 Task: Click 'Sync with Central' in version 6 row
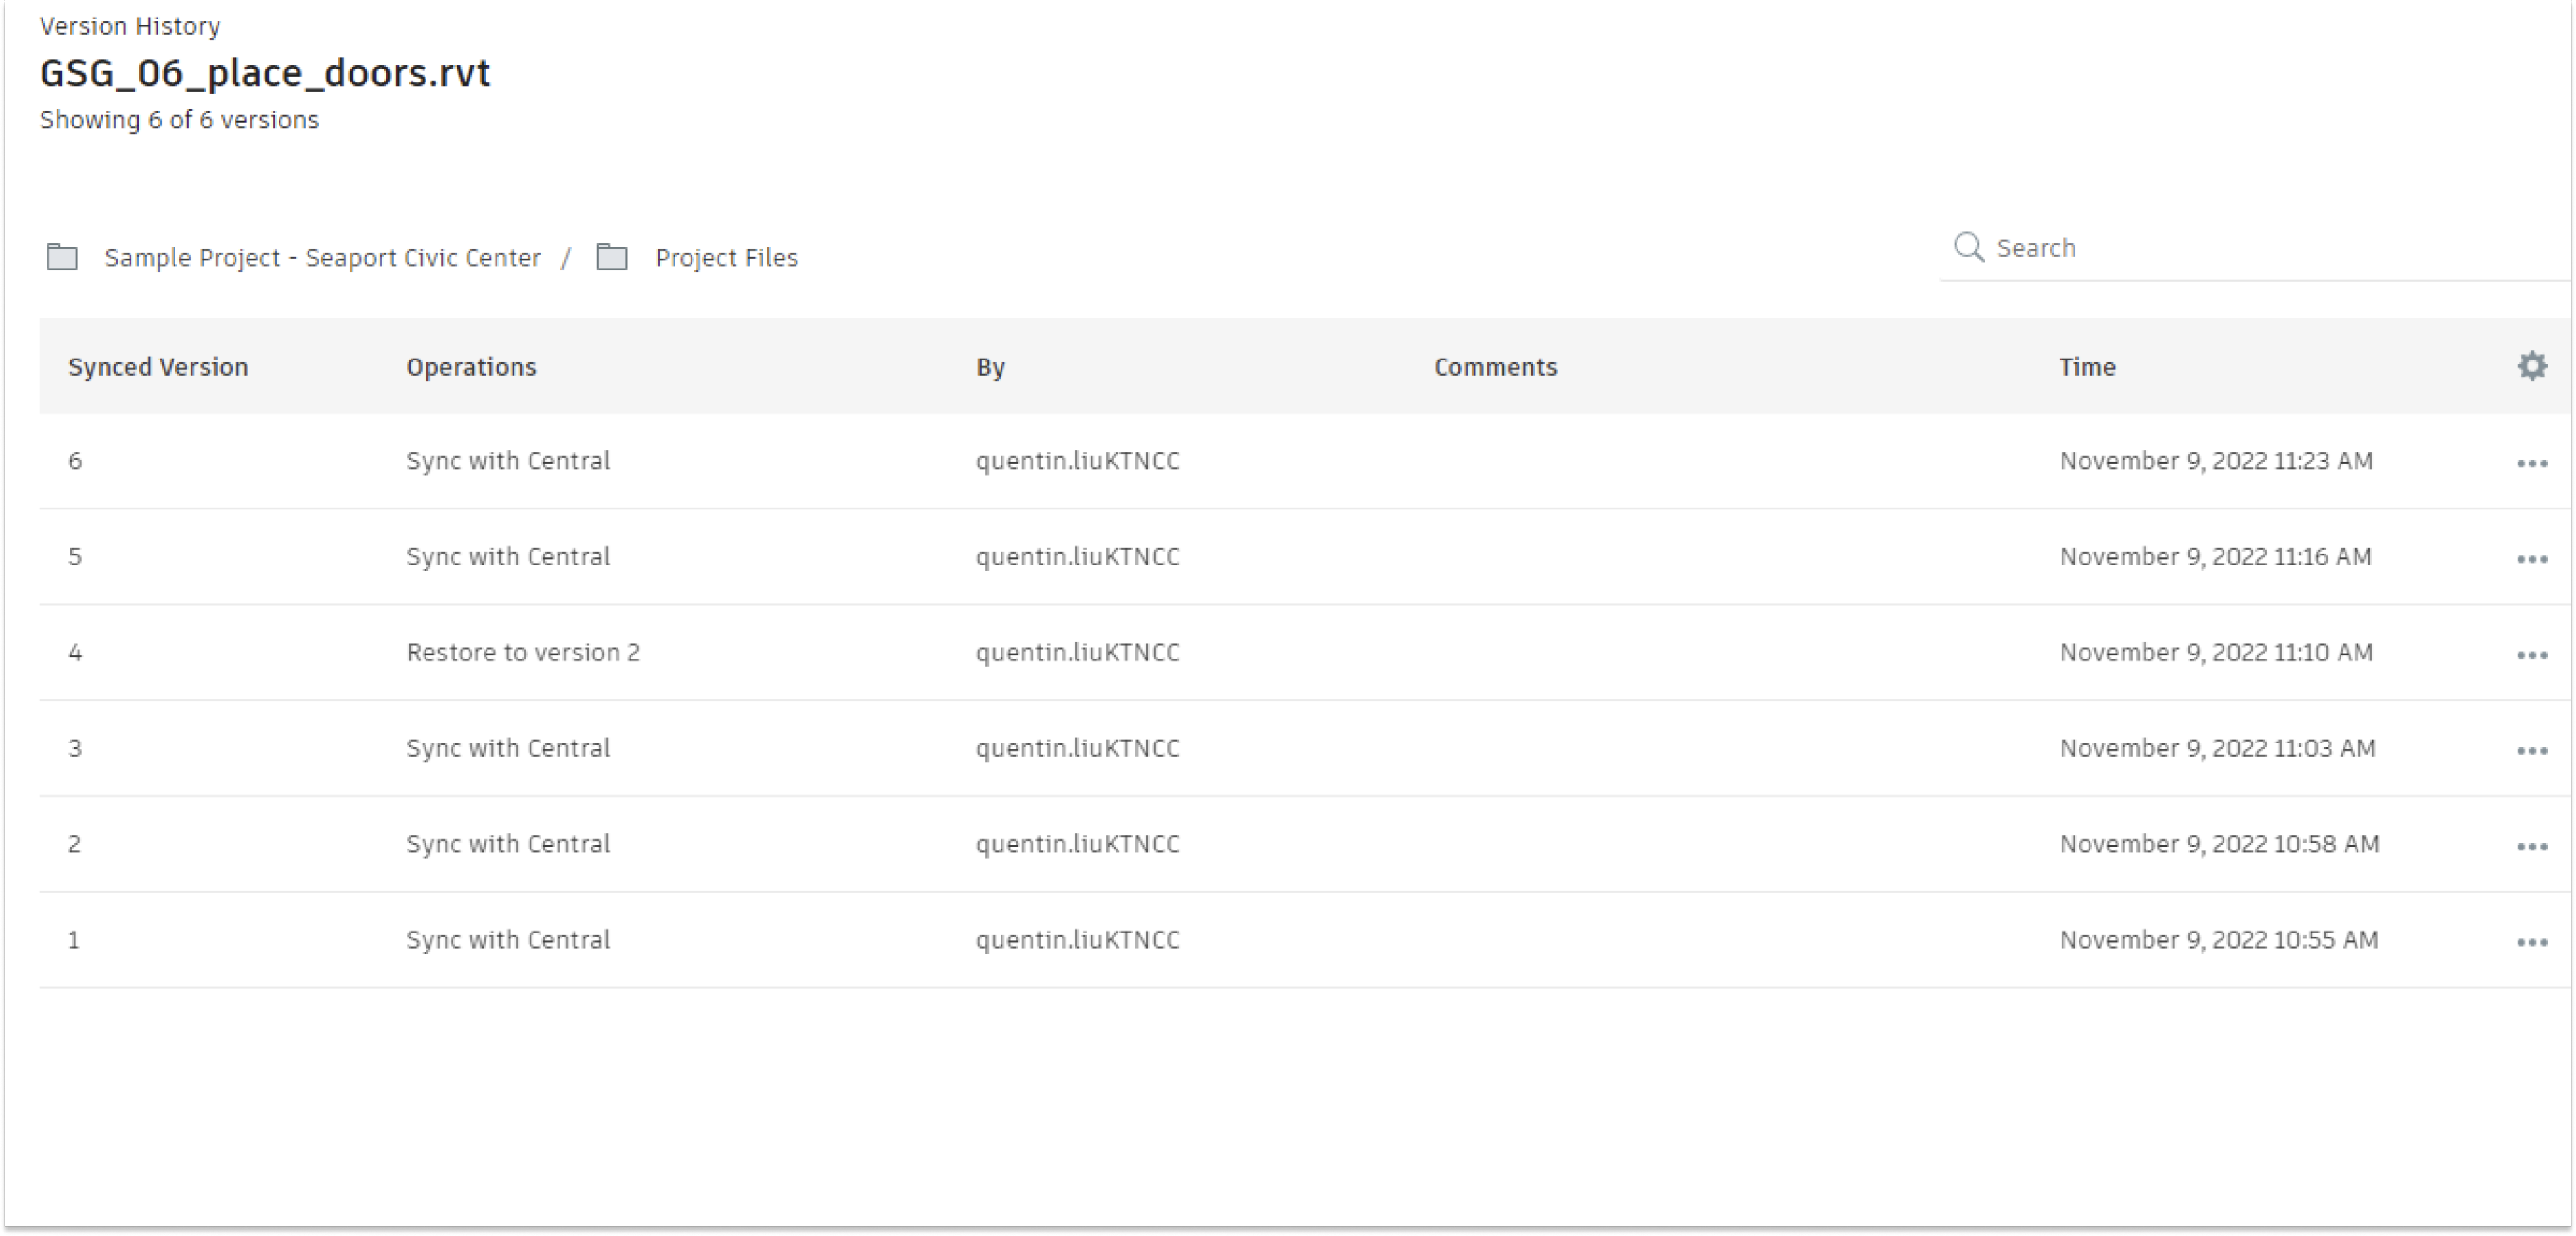508,461
